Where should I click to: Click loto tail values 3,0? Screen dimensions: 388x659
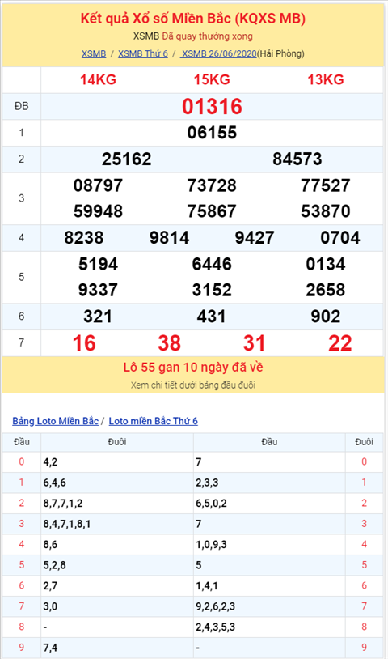[x=50, y=606]
